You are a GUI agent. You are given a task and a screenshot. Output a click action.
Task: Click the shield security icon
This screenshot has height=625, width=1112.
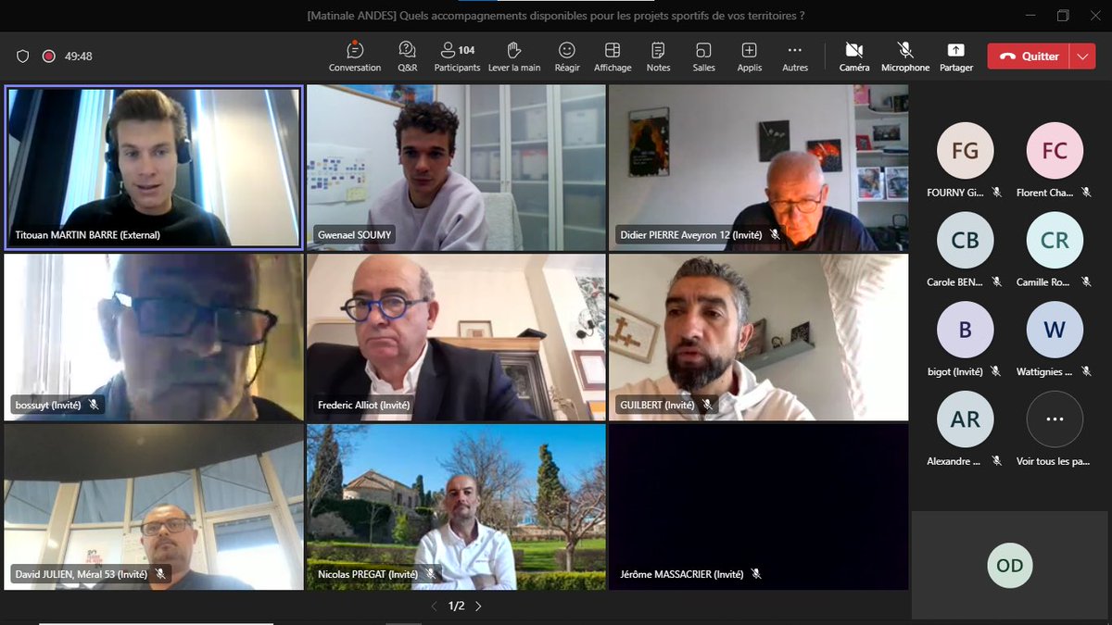pos(23,56)
